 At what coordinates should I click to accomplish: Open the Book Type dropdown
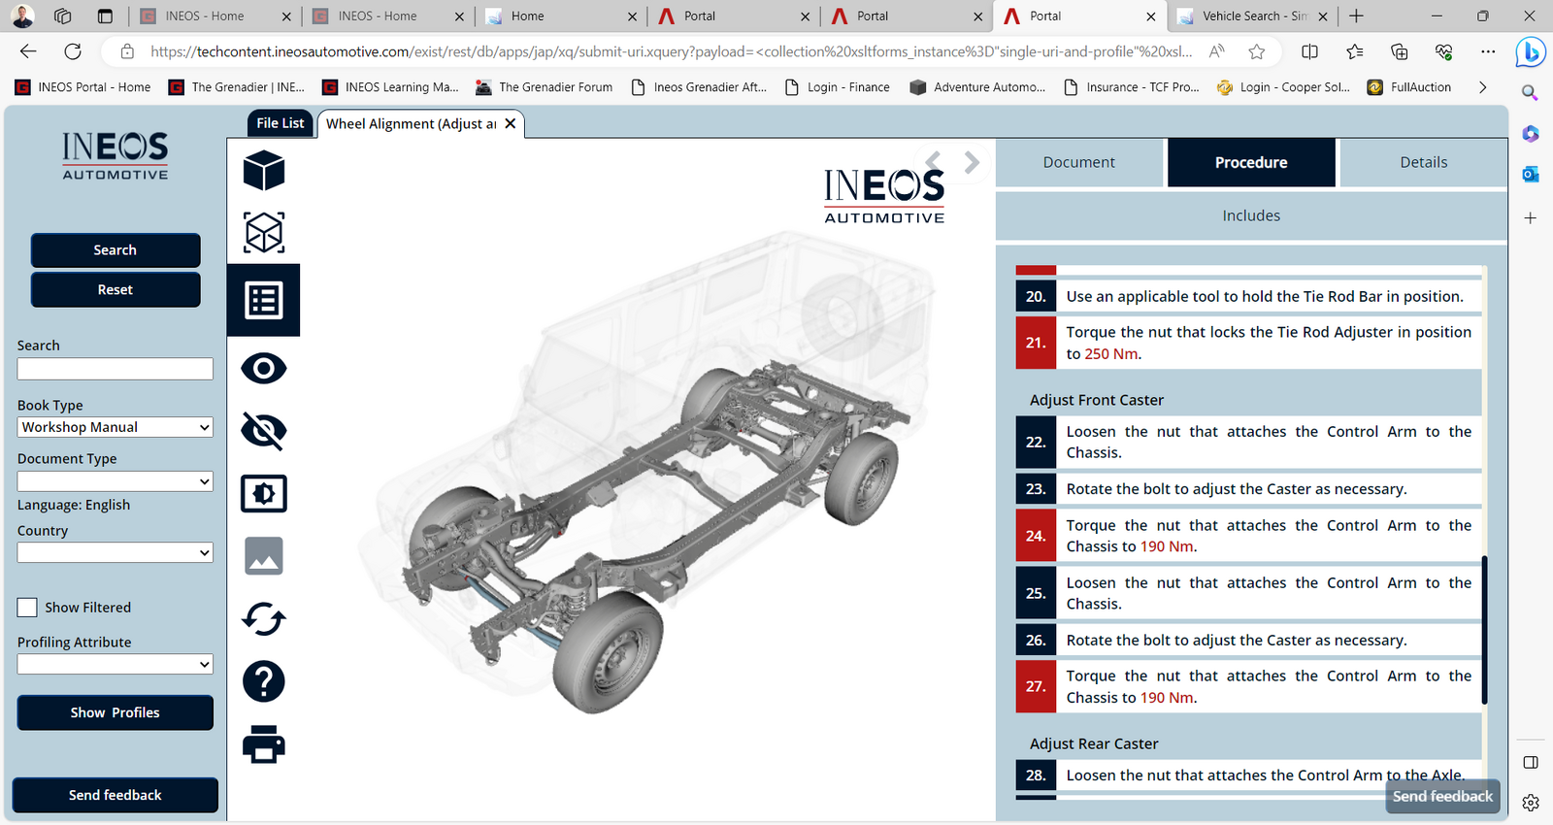[x=116, y=427]
